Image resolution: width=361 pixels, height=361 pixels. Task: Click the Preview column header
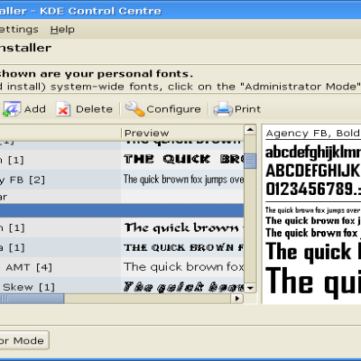click(182, 133)
